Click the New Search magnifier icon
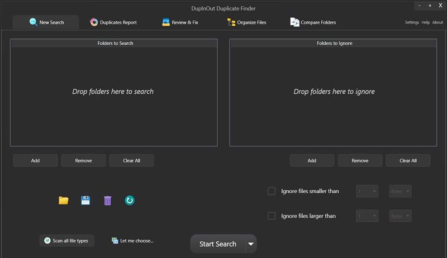Image resolution: width=447 pixels, height=258 pixels. pyautogui.click(x=33, y=22)
